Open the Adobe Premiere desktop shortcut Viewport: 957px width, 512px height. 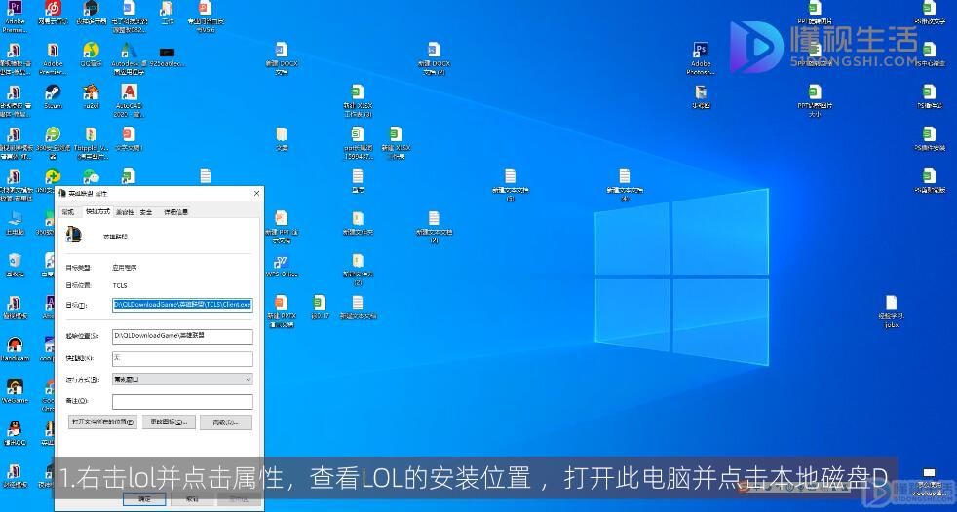16,18
